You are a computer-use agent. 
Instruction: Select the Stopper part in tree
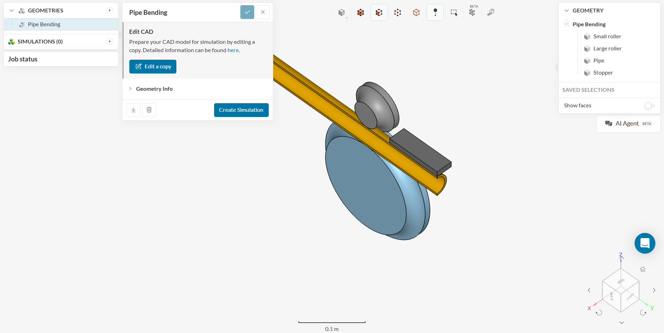coord(603,73)
